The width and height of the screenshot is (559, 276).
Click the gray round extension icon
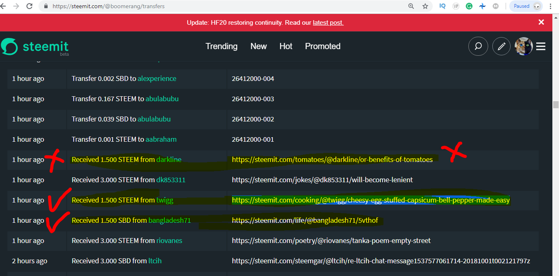tap(496, 6)
